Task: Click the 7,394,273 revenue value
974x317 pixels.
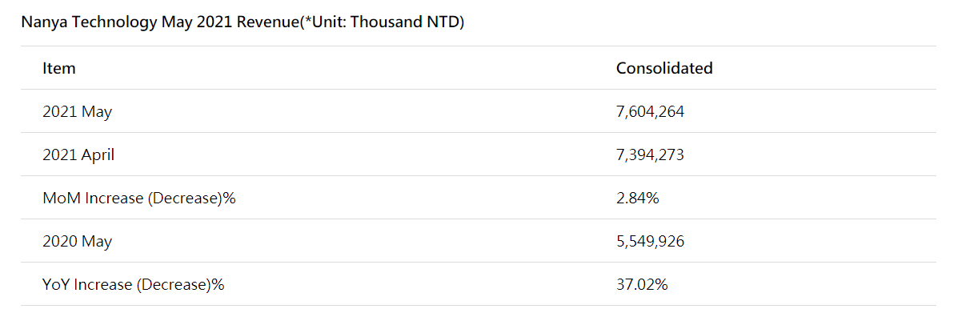Action: coord(650,154)
